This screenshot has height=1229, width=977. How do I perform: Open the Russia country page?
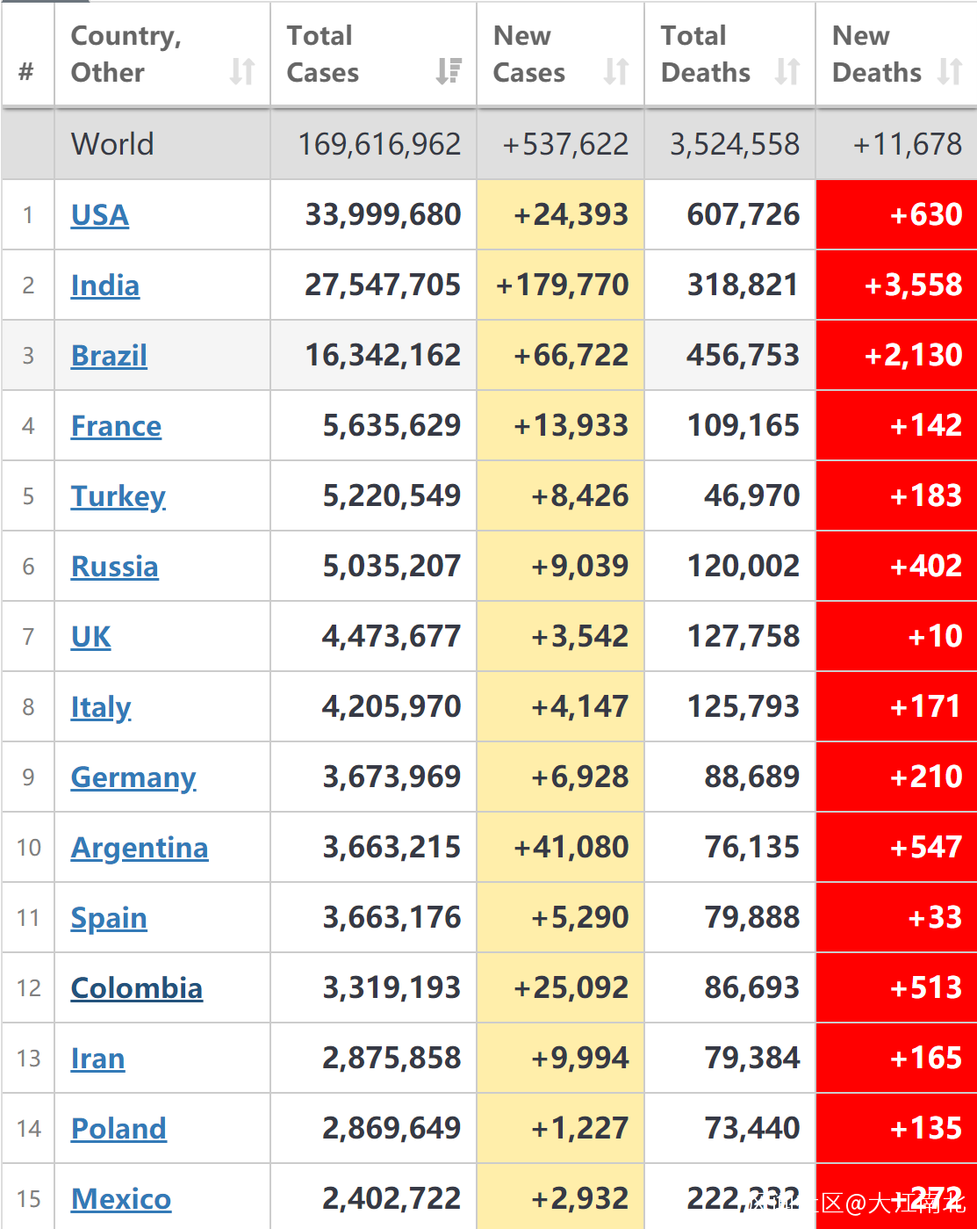coord(114,567)
